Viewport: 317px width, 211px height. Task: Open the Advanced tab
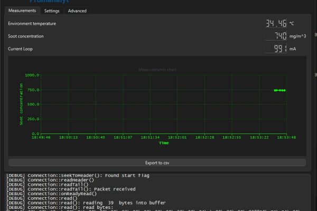click(77, 11)
